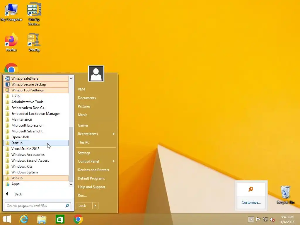Open the clock showing 5:42 PM
This screenshot has height=225, width=300.
(x=287, y=219)
